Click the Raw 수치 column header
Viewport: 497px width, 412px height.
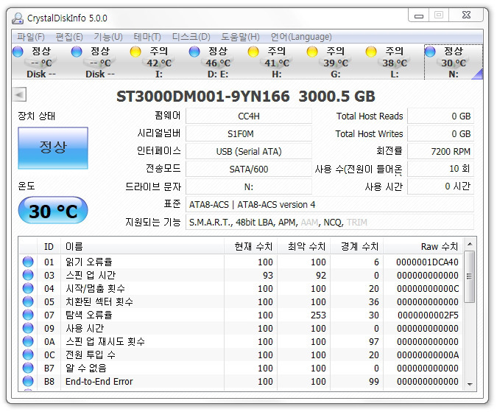423,246
